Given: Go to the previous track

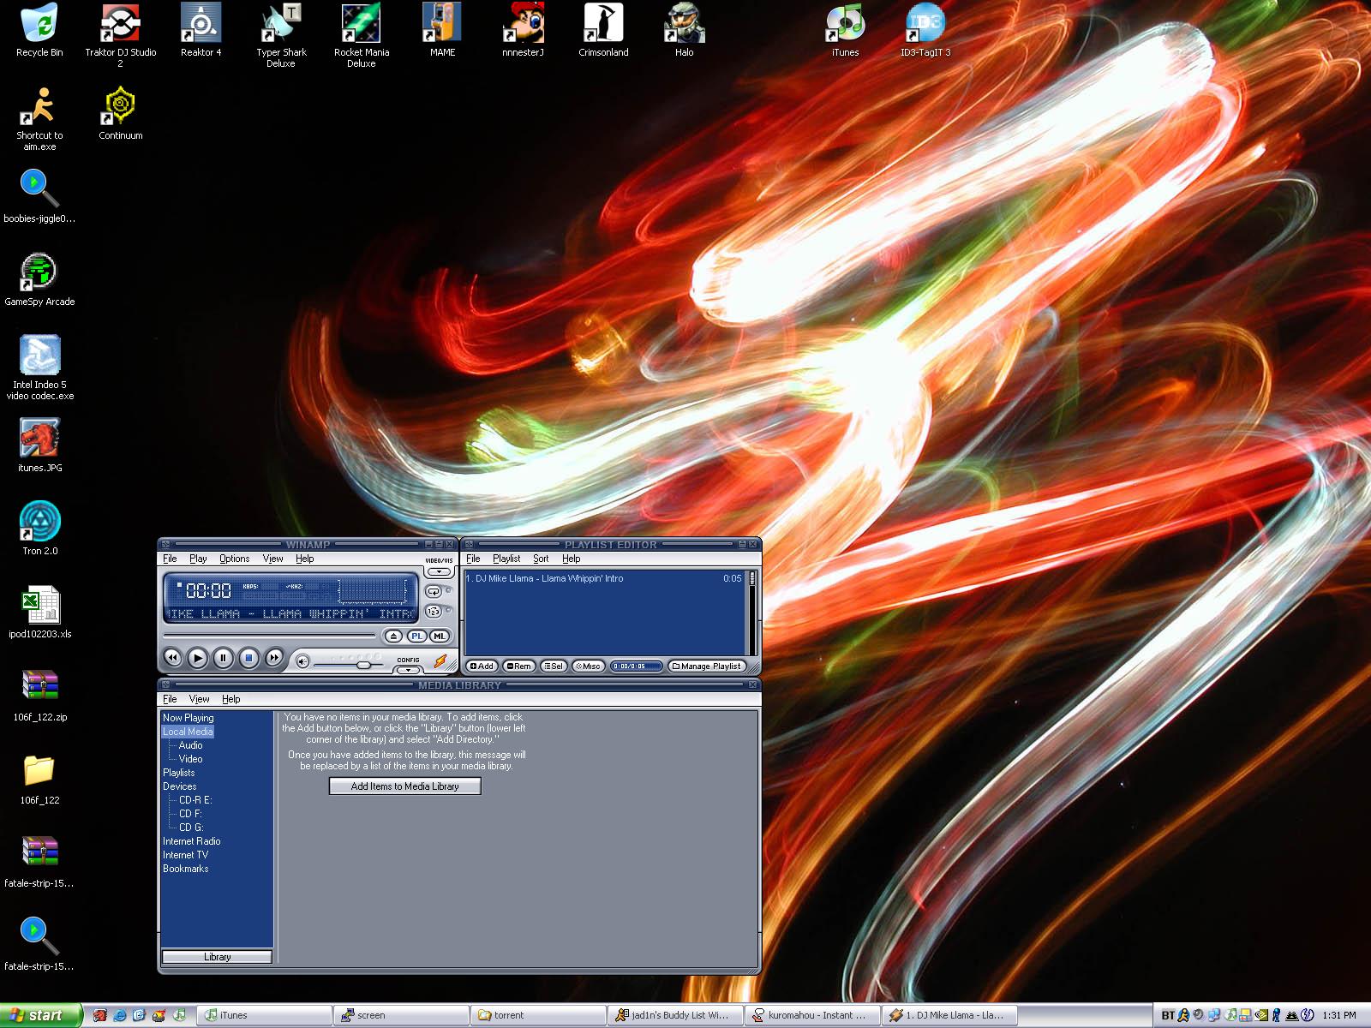Looking at the screenshot, I should 172,658.
